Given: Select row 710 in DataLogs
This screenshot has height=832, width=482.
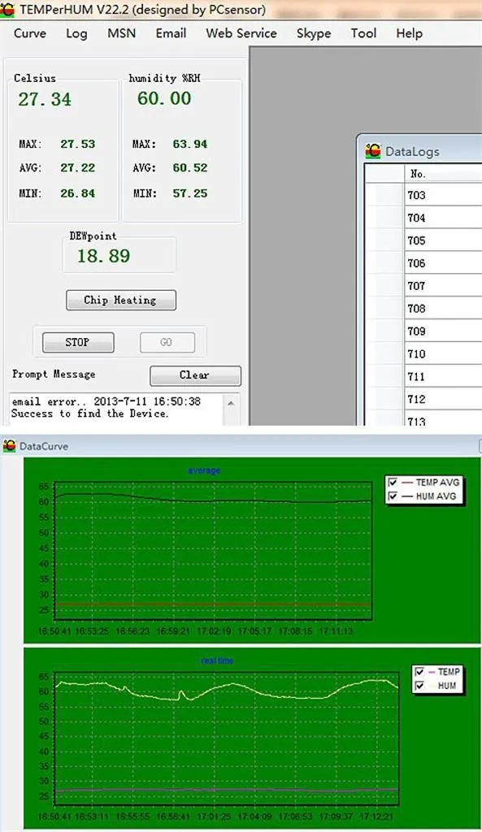Looking at the screenshot, I should click(x=423, y=354).
